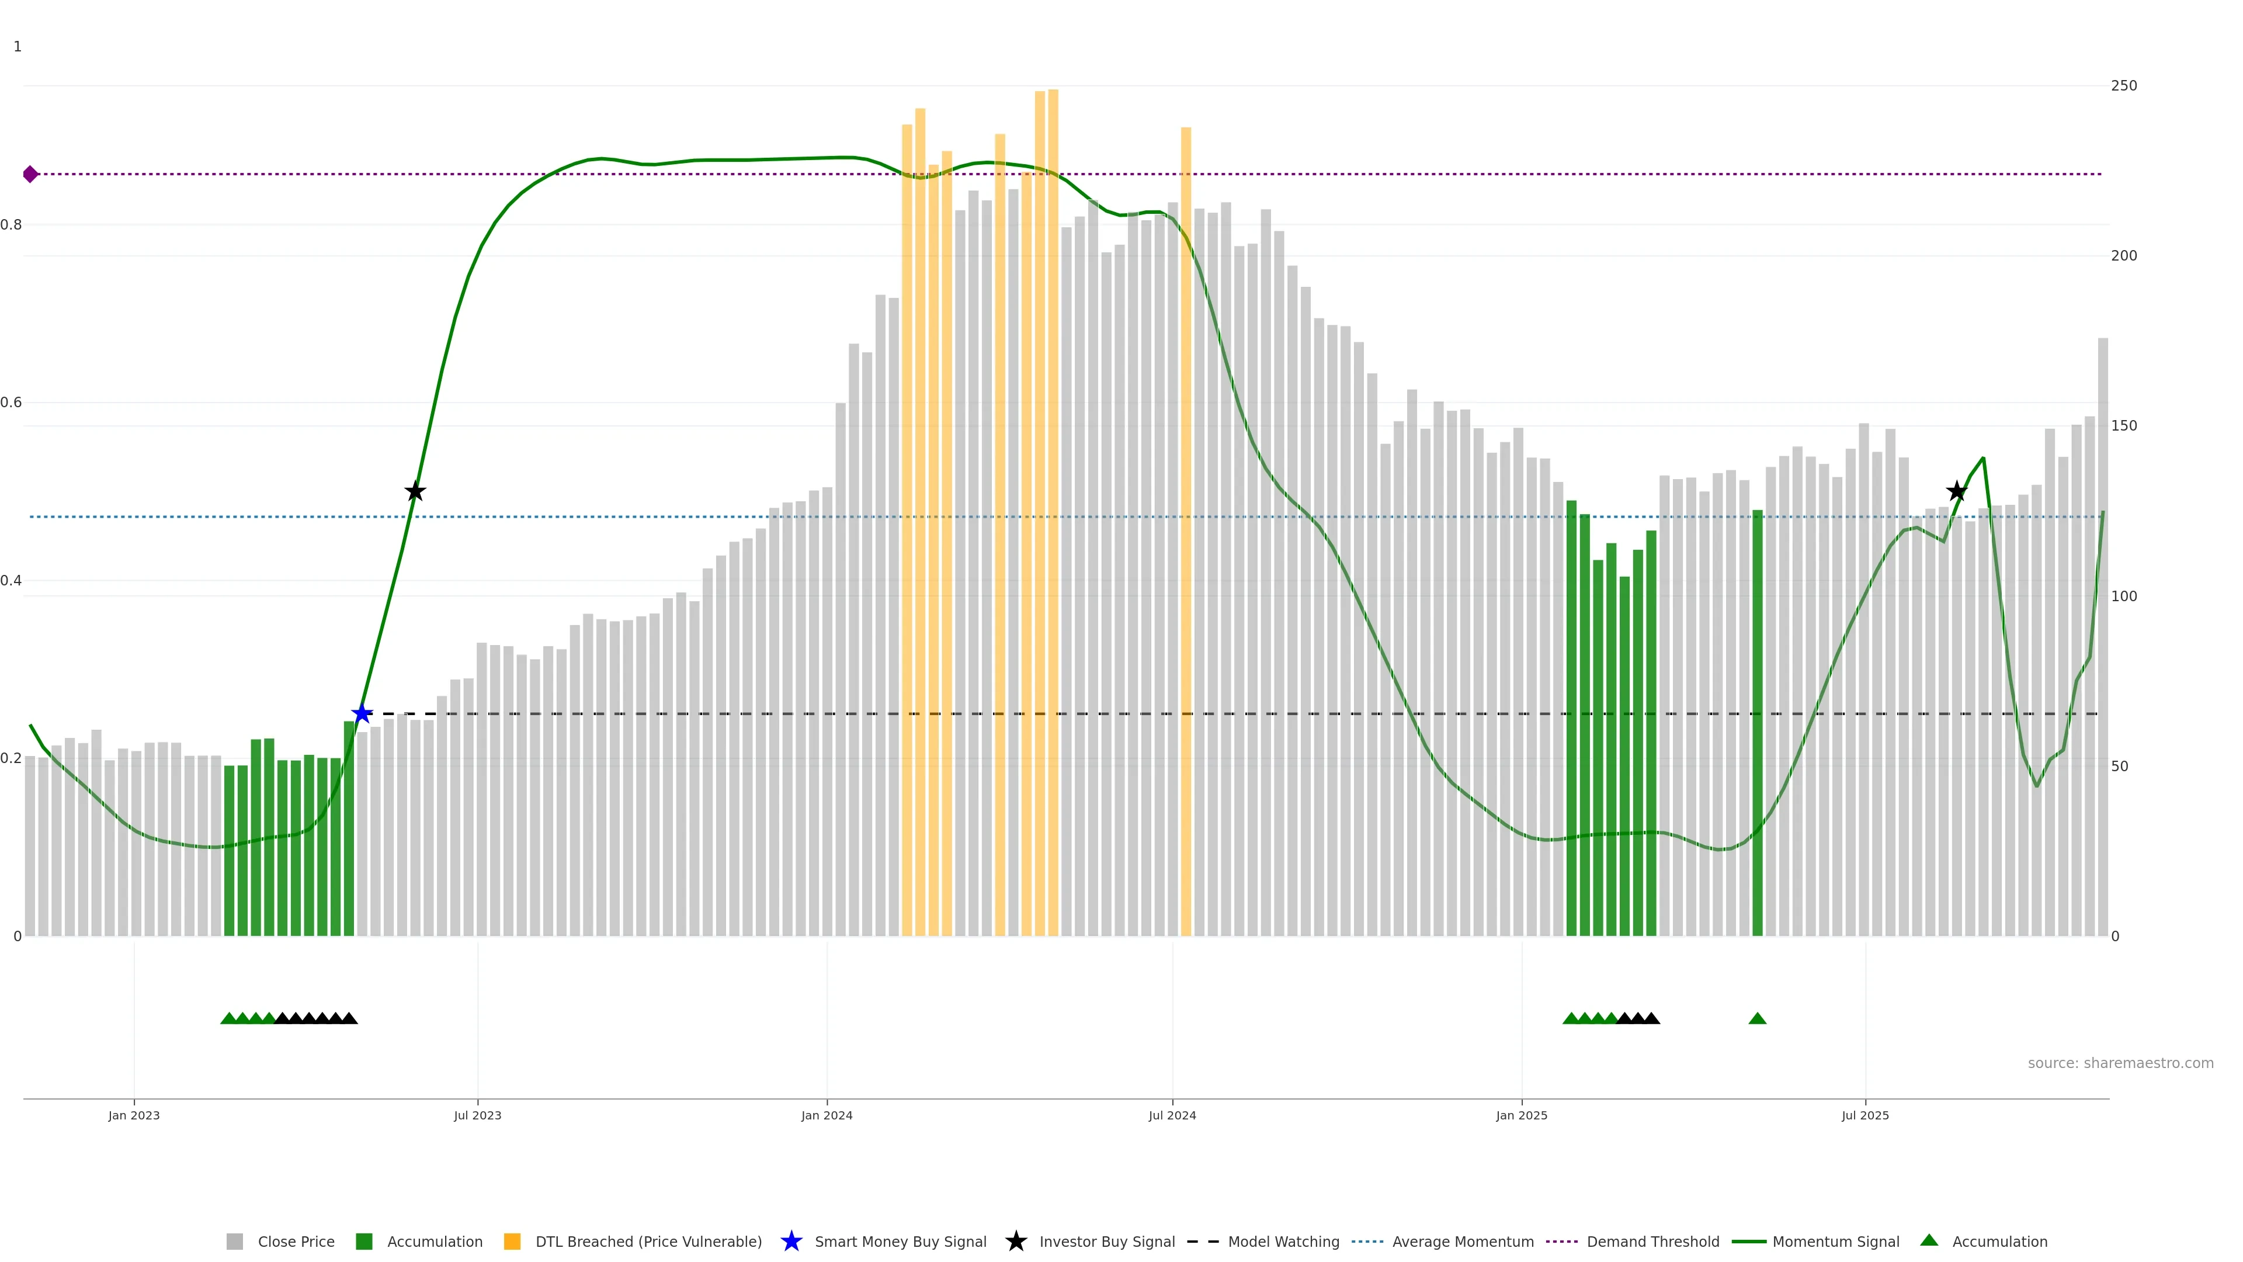Image resolution: width=2243 pixels, height=1262 pixels.
Task: Toggle the Momentum Signal legend entry
Action: [1835, 1242]
